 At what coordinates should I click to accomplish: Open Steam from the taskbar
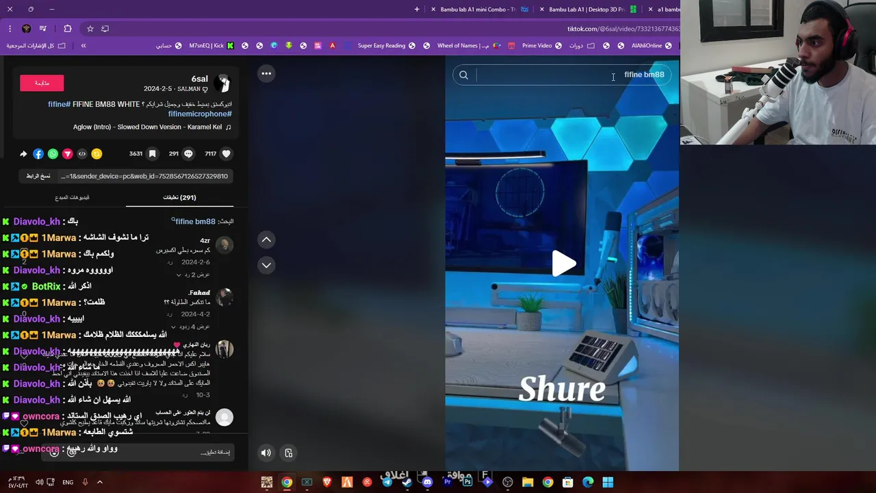pyautogui.click(x=407, y=482)
